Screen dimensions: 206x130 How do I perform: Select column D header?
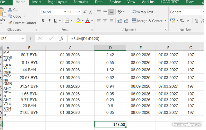tap(110, 48)
